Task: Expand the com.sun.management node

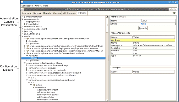Action: pyautogui.click(x=23, y=29)
